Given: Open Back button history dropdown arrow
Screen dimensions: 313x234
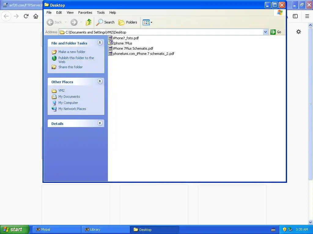Looking at the screenshot, I should tap(65, 22).
